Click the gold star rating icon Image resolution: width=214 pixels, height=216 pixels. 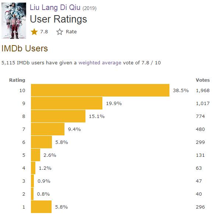(34, 32)
